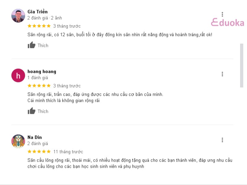The height and width of the screenshot is (185, 247).
Task: Click the five-star rating on Gia Triền's review
Action: [39, 26]
